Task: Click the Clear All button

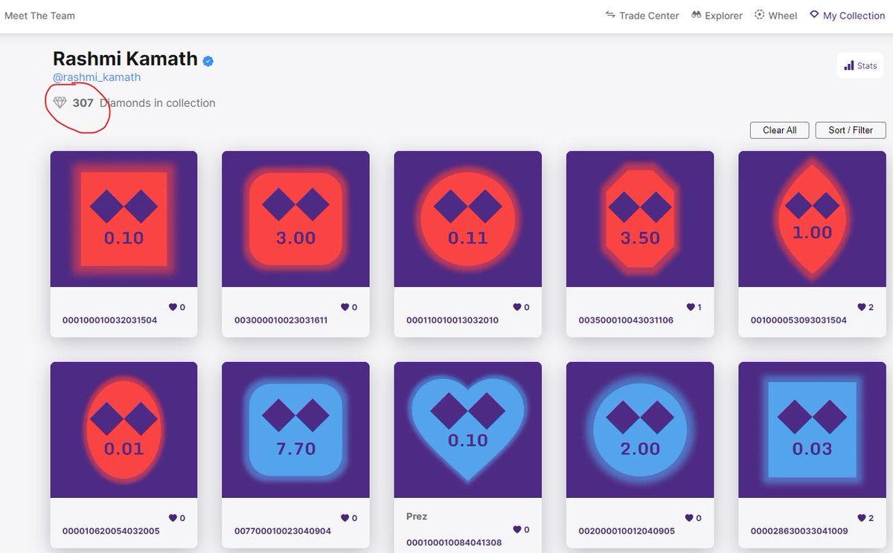Action: tap(779, 130)
